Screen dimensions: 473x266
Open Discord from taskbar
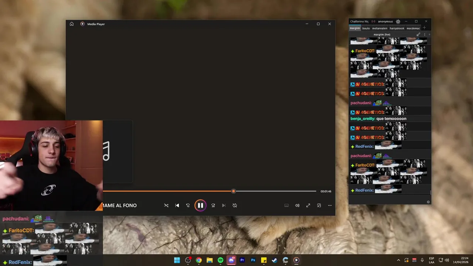pos(231,260)
